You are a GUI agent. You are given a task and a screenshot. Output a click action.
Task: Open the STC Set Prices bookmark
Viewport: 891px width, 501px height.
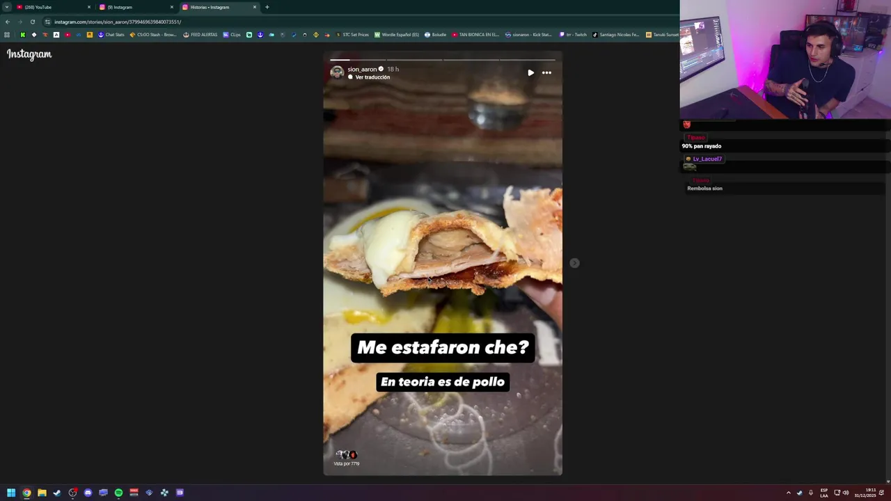(x=352, y=35)
